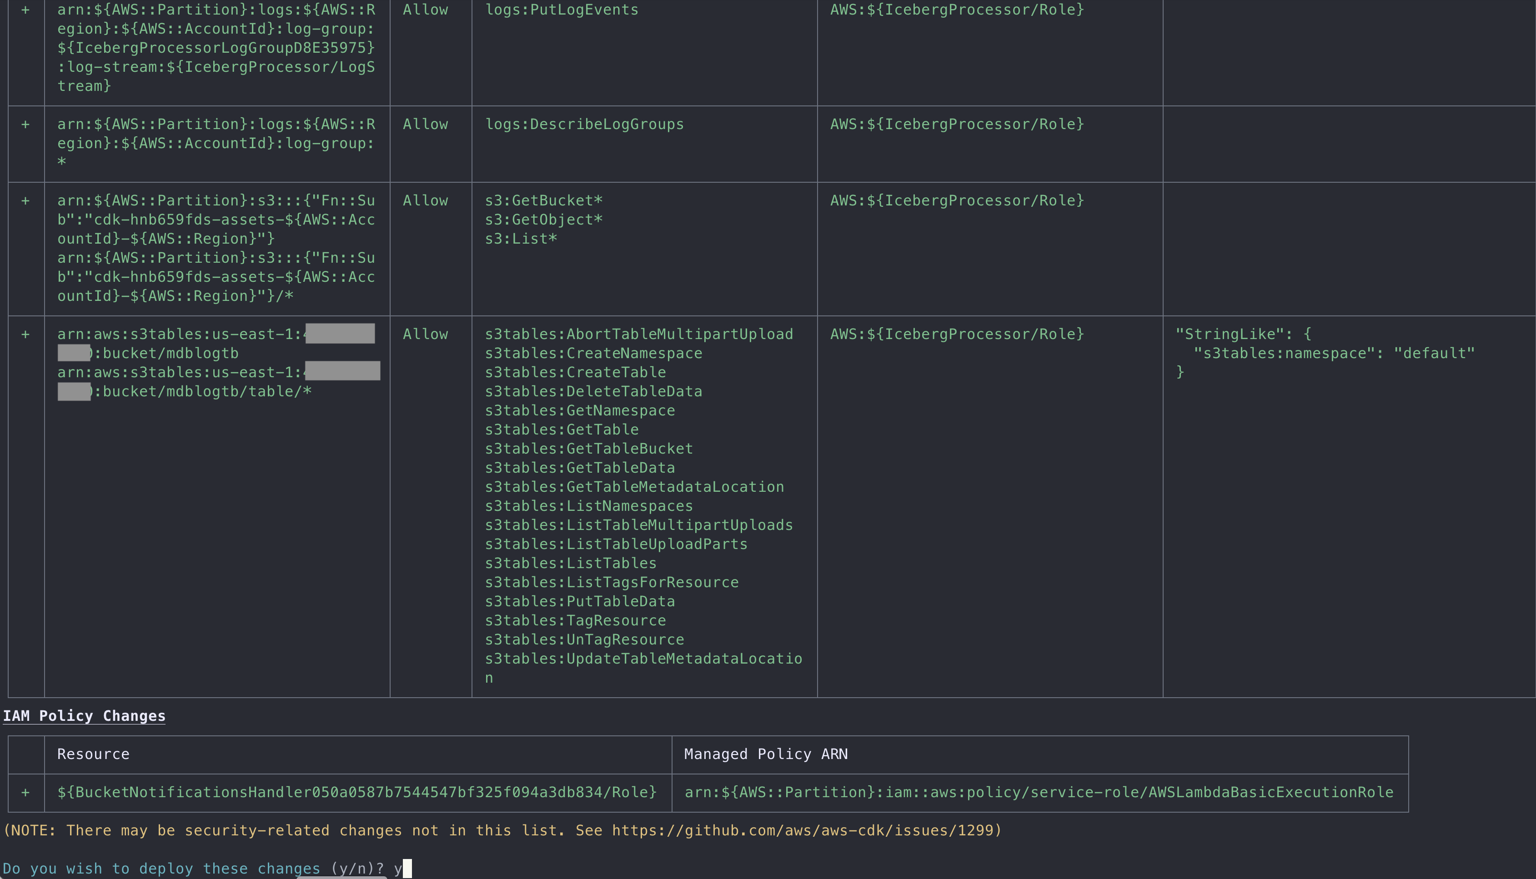
Task: Select the security-related changes NOTE line
Action: coord(502,829)
